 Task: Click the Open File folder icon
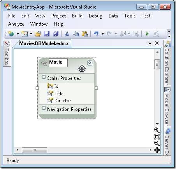tap(38, 34)
